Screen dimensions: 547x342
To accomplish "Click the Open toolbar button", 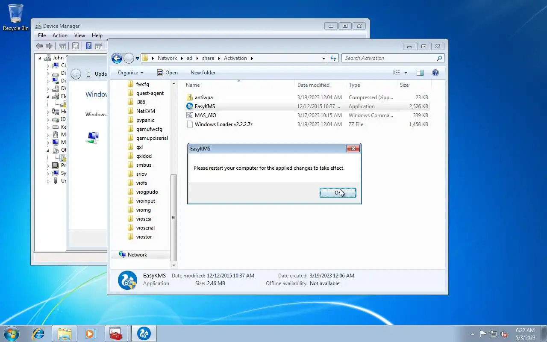I will [167, 73].
